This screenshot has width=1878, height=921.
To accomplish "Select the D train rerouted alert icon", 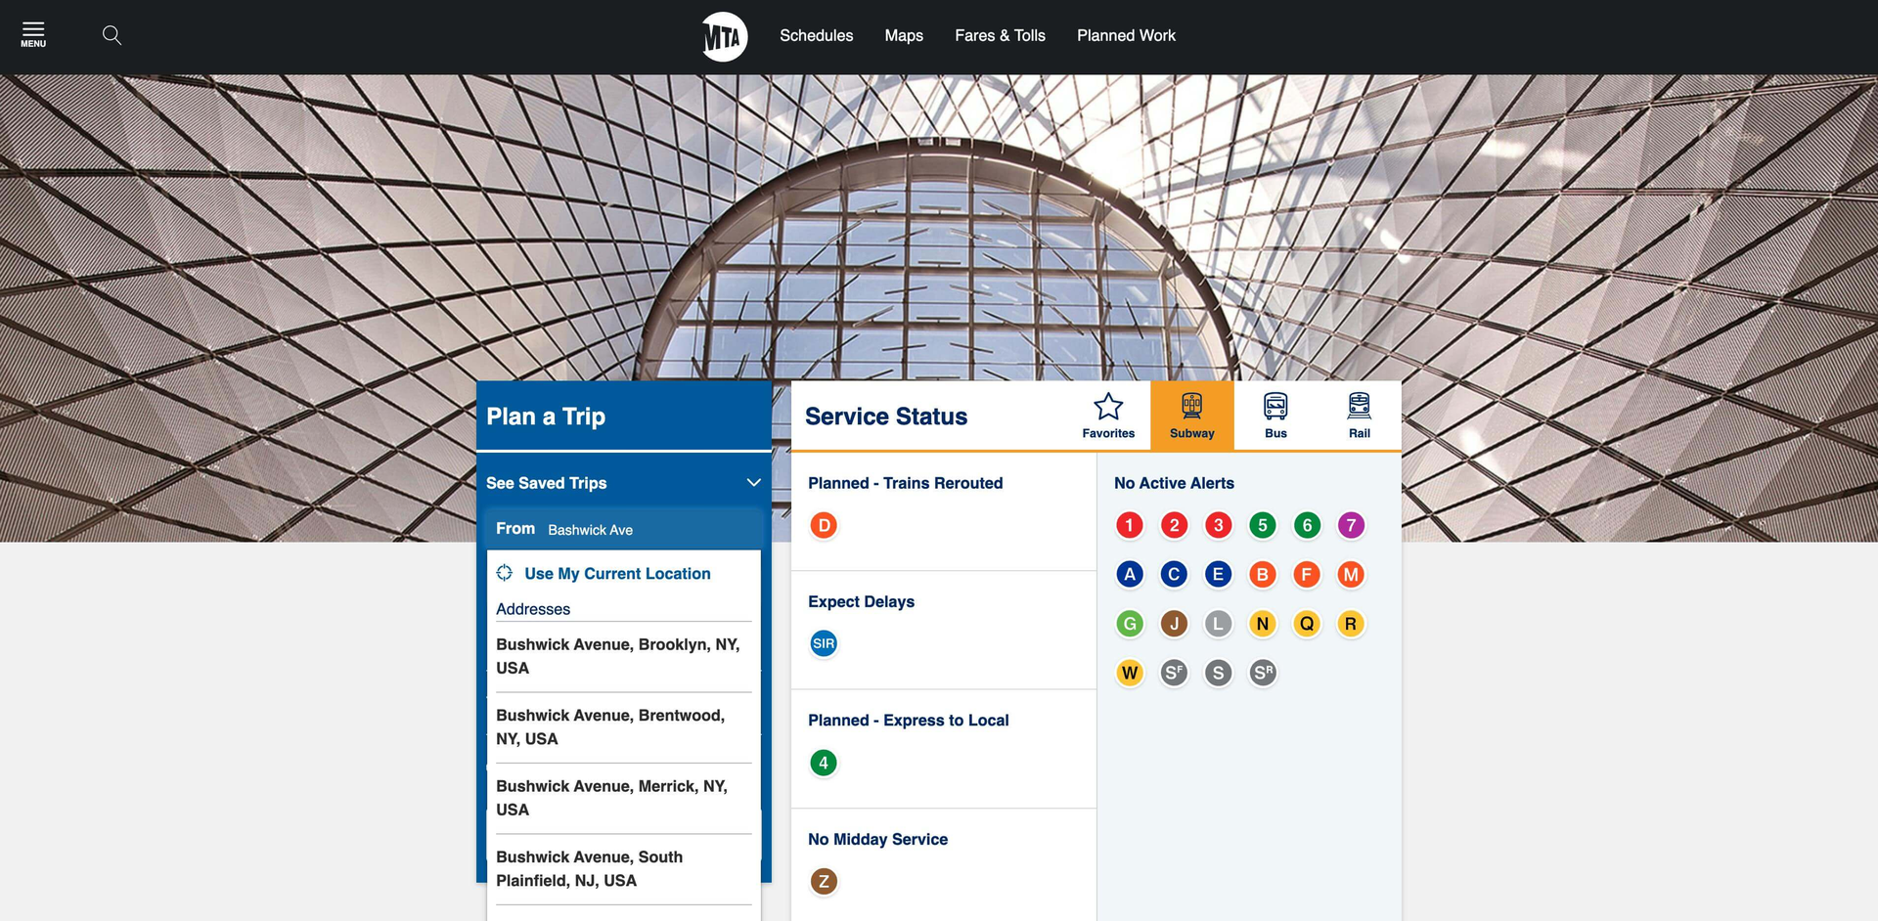I will point(824,525).
